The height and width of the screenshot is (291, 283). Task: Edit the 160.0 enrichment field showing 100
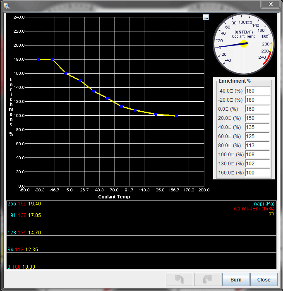[257, 173]
